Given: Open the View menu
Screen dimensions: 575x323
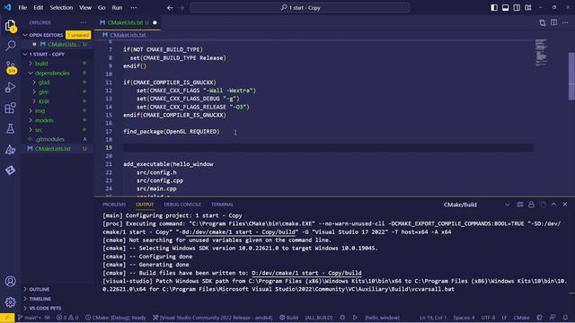Looking at the screenshot, I should point(85,8).
